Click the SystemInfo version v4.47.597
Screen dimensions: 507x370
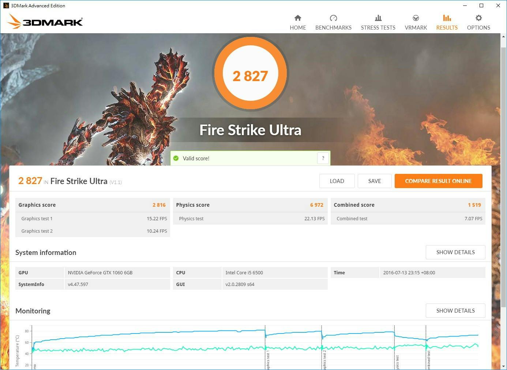pos(78,284)
